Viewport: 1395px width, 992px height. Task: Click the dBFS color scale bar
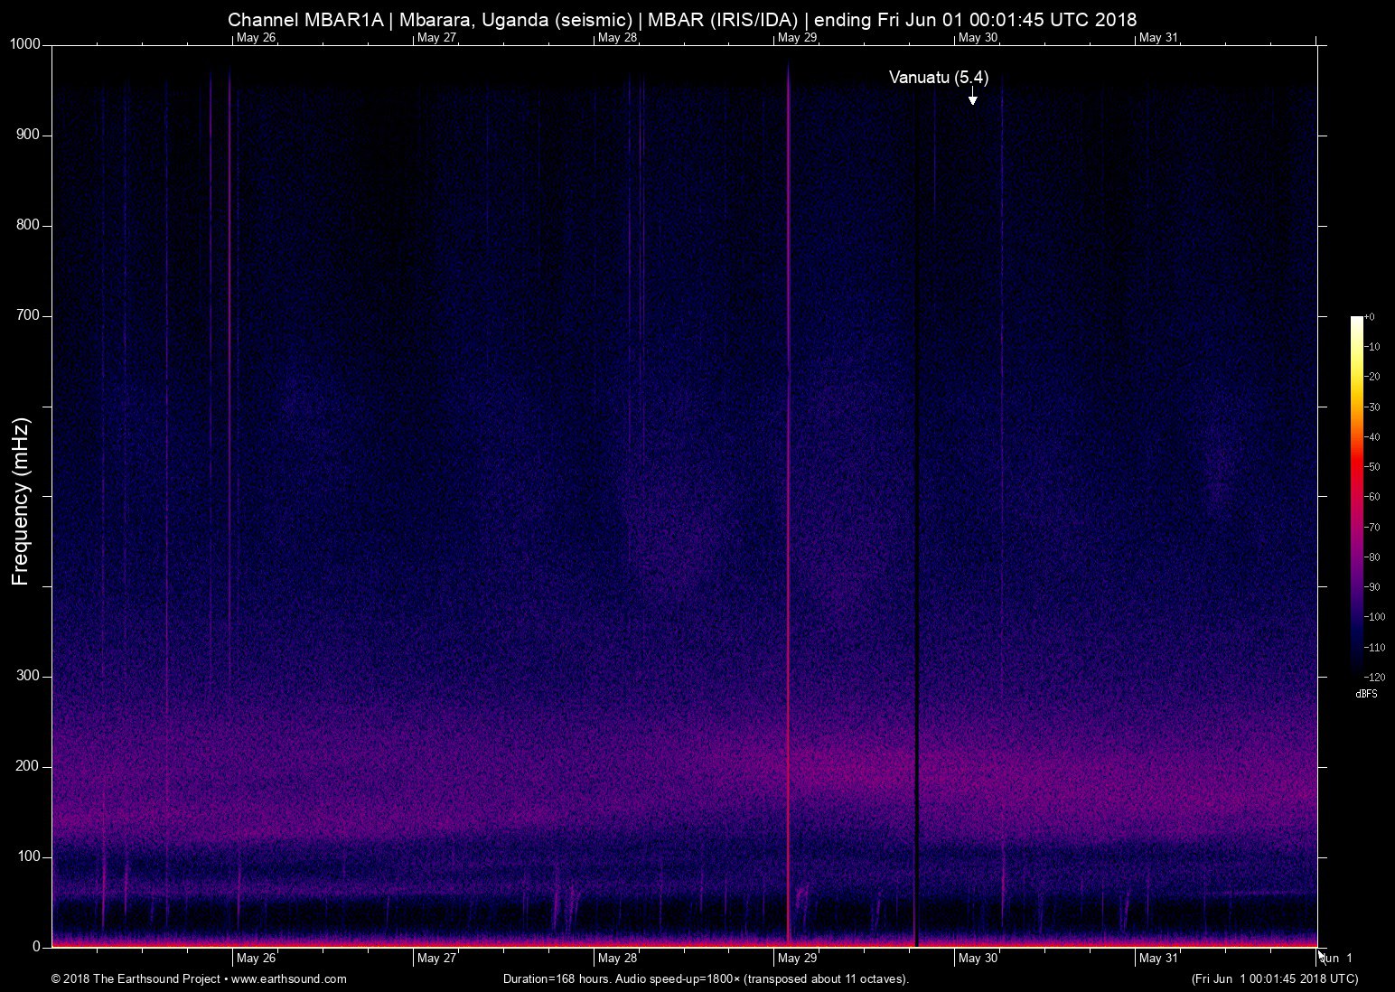[1356, 495]
